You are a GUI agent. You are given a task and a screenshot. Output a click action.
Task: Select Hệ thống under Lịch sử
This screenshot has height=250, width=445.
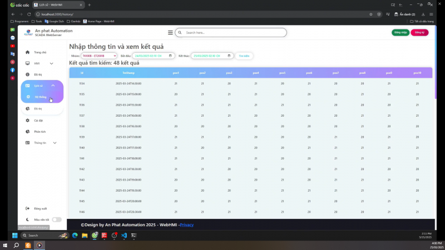coord(41,97)
